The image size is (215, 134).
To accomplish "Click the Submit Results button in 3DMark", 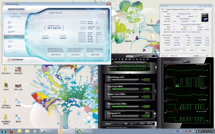I will pos(56,55).
